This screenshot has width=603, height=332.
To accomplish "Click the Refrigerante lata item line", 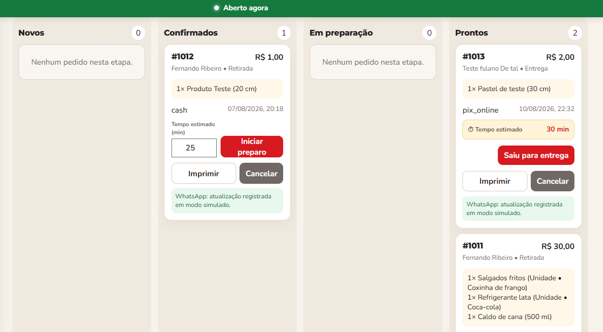I will tap(517, 302).
